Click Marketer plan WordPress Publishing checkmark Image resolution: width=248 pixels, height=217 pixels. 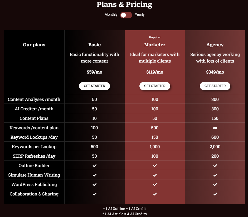click(x=155, y=184)
